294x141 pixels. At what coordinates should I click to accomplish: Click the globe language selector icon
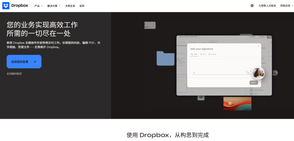(252, 6)
